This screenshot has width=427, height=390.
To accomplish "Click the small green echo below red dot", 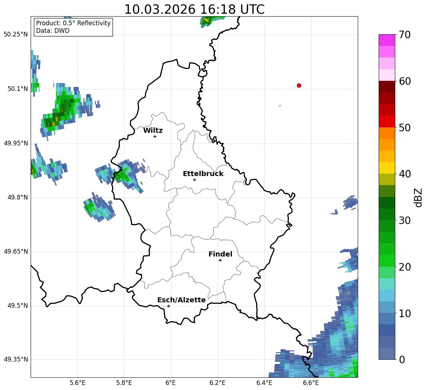I will click(280, 105).
